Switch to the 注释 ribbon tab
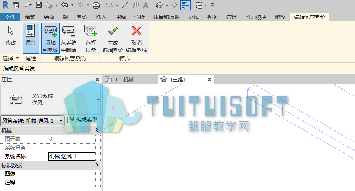Screen dimensions: 355x191 tap(120, 17)
